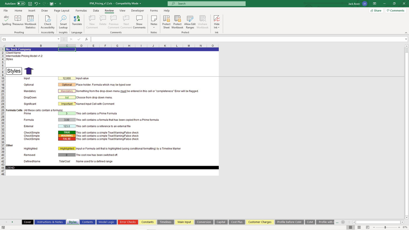Click the Smart Lookup icon
This screenshot has width=409, height=230.
63,22
